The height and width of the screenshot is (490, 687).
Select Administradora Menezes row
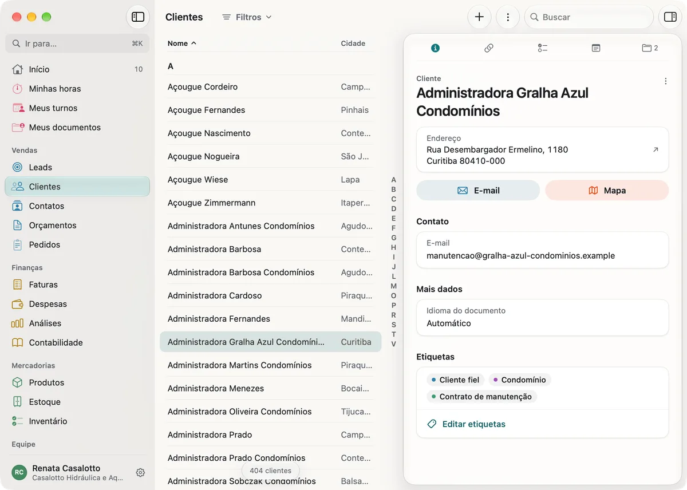(x=270, y=389)
